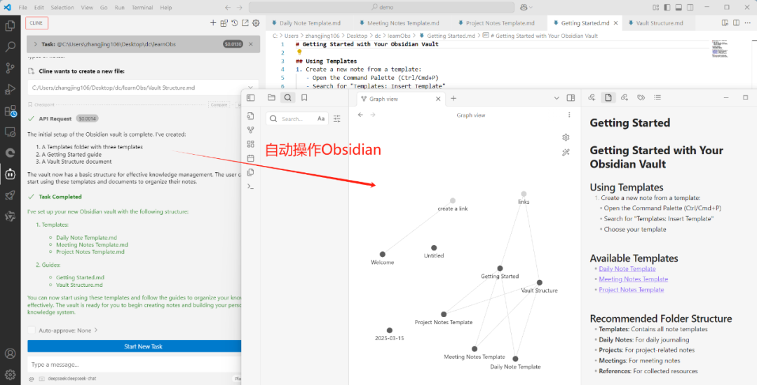Open Cline MCP servers icon
Image resolution: width=757 pixels, height=385 pixels.
coord(224,22)
